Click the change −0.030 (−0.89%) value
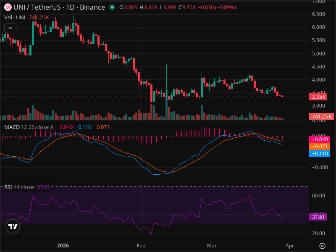The height and width of the screenshot is (252, 336). pyautogui.click(x=217, y=8)
